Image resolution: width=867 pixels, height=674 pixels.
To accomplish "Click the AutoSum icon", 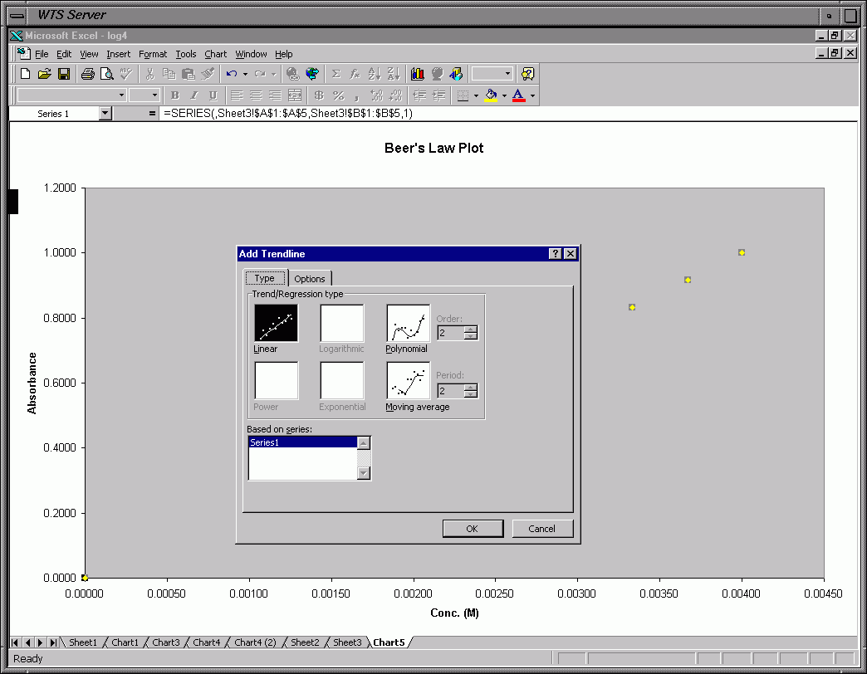I will point(336,74).
